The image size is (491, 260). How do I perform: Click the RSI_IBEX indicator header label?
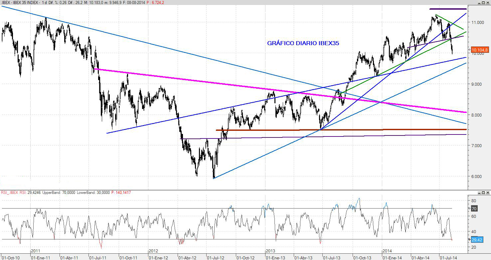point(11,193)
